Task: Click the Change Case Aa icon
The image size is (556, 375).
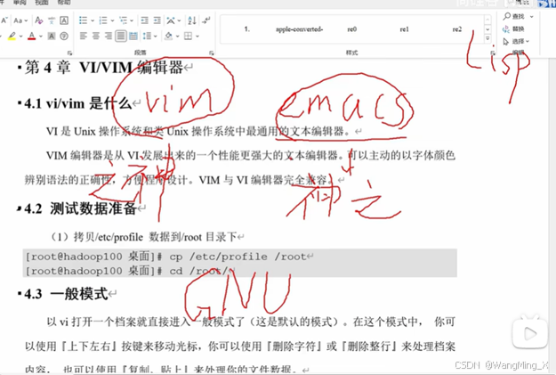Action: coord(18,20)
